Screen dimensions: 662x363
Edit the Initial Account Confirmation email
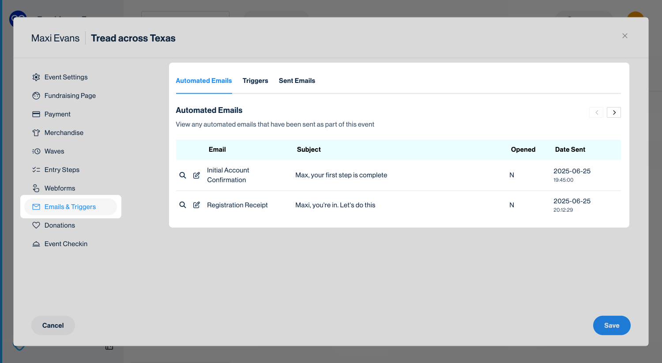click(196, 175)
